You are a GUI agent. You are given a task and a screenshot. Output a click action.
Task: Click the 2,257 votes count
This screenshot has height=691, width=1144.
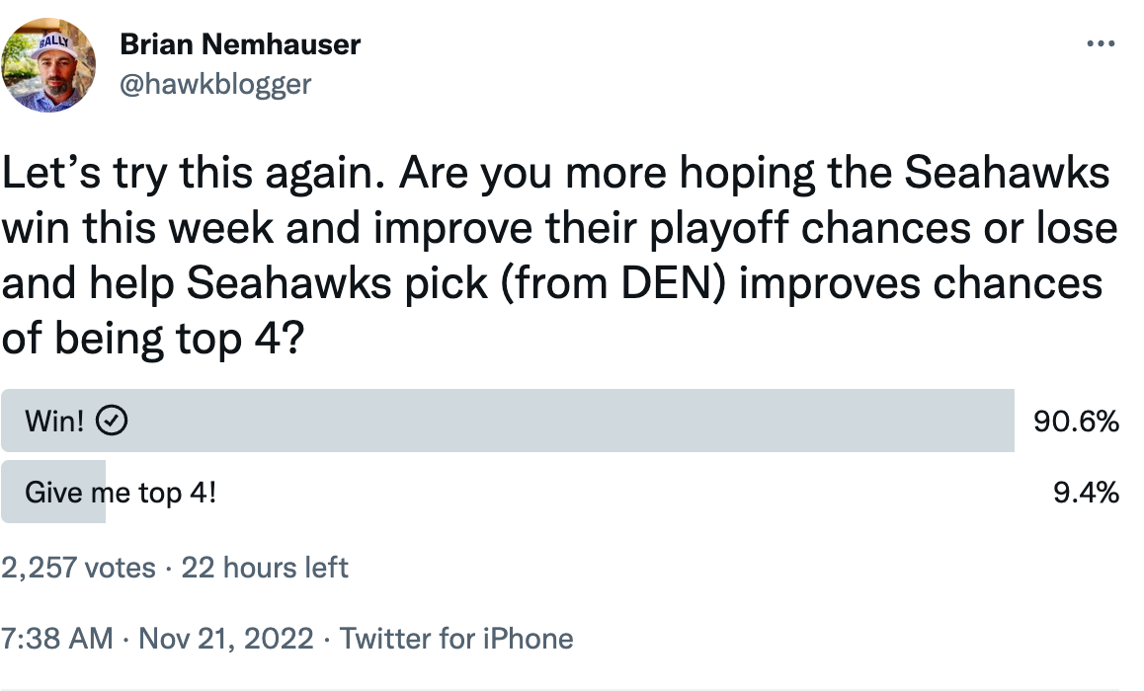[x=78, y=568]
